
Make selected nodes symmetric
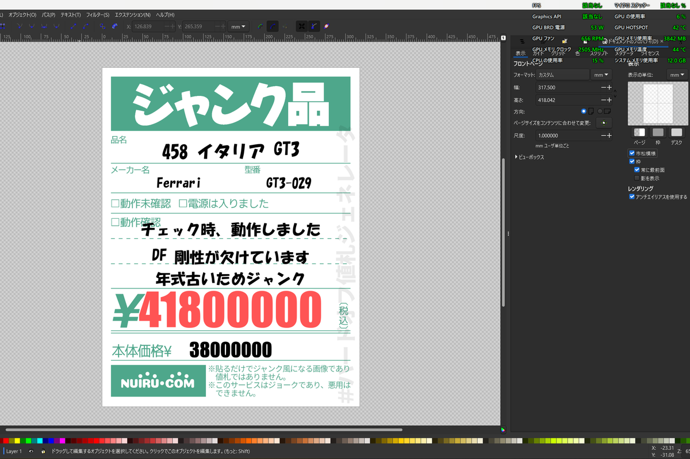44,26
